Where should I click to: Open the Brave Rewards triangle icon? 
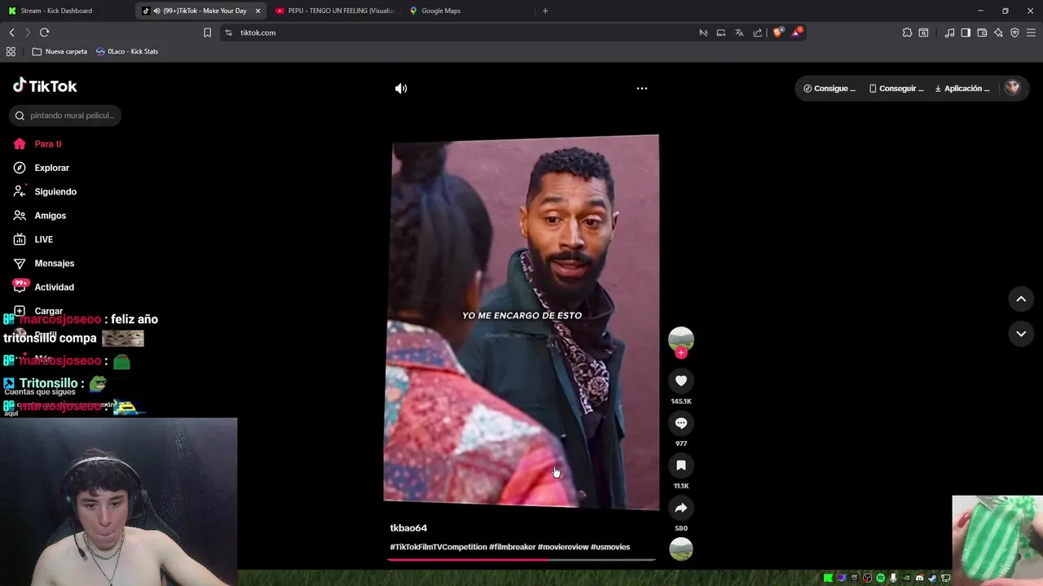pos(797,33)
